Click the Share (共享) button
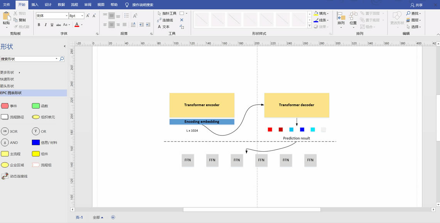Screen dimensions: 440x223 [416, 5]
